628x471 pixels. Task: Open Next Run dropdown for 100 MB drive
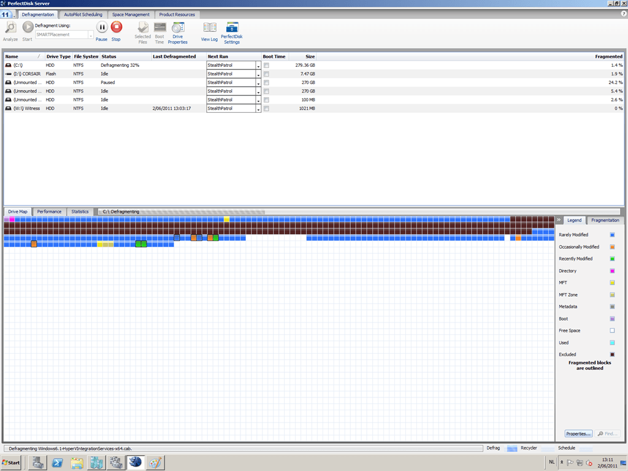(x=258, y=100)
